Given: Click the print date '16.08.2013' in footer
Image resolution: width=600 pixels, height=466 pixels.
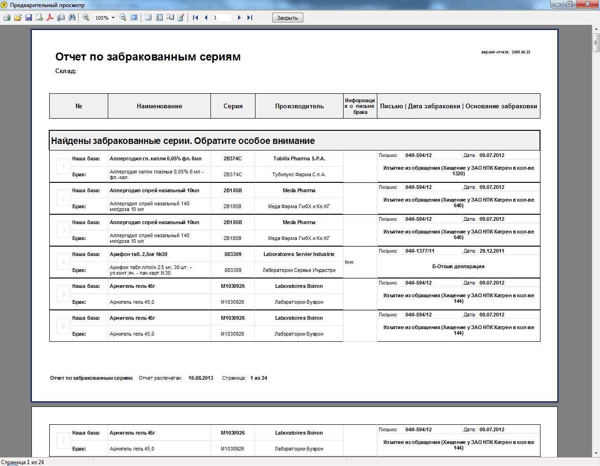Looking at the screenshot, I should click(201, 378).
